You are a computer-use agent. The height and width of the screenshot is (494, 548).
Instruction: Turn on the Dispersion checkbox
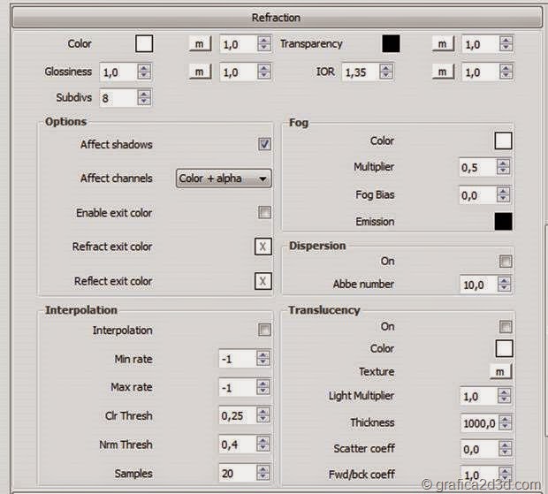505,262
